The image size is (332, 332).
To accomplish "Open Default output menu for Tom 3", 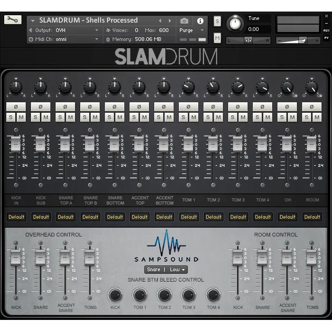I will point(238,217).
